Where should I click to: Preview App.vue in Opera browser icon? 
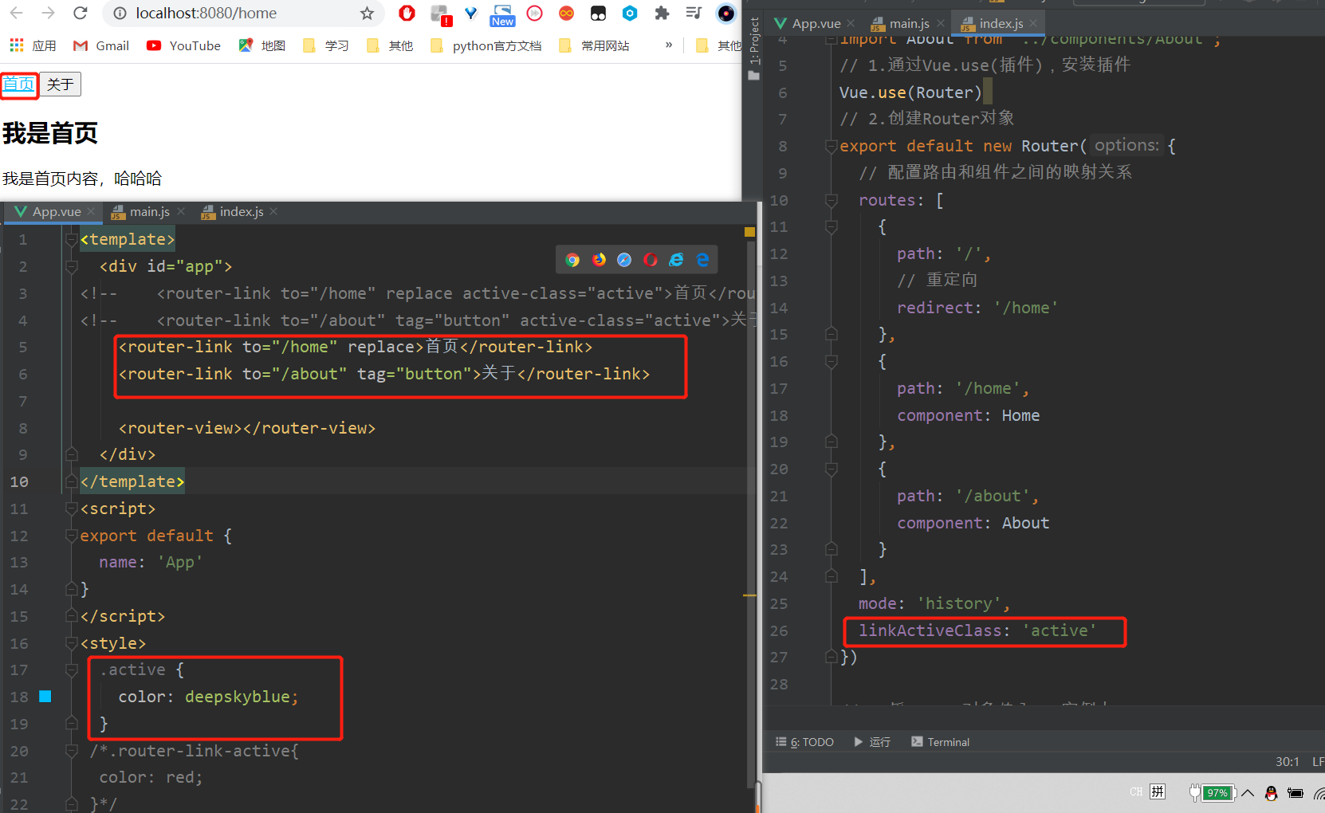(651, 260)
